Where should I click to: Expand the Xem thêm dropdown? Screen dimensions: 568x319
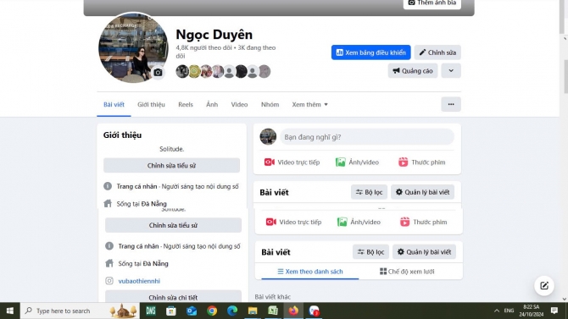pyautogui.click(x=309, y=105)
